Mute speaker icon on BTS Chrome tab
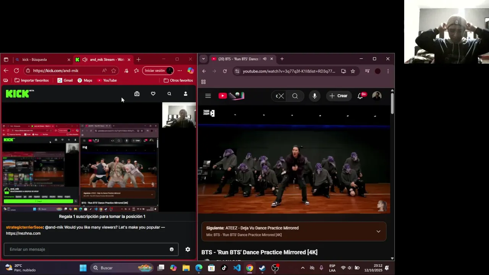 point(265,59)
